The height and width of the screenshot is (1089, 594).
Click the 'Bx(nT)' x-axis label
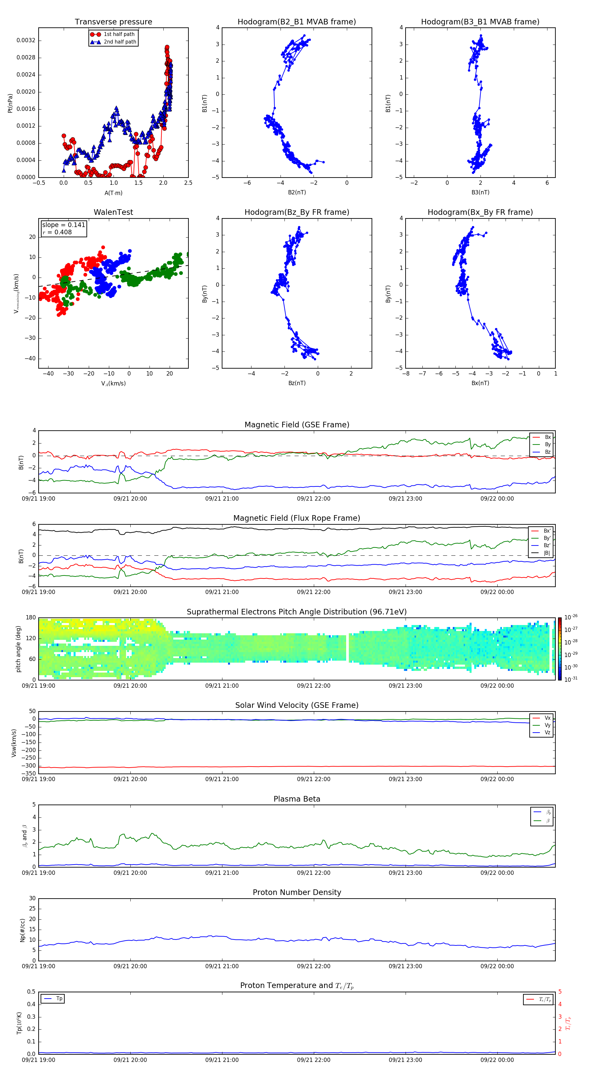pos(480,383)
